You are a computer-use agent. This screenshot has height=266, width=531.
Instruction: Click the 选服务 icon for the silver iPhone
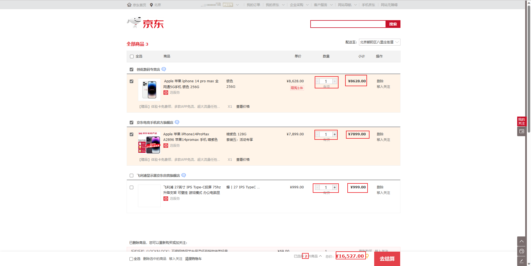[x=166, y=93]
